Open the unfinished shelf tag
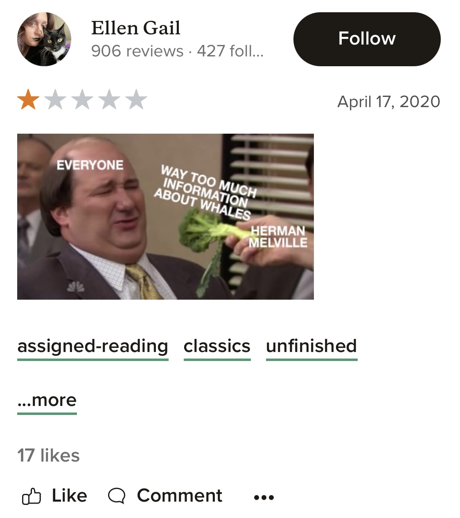 [311, 347]
